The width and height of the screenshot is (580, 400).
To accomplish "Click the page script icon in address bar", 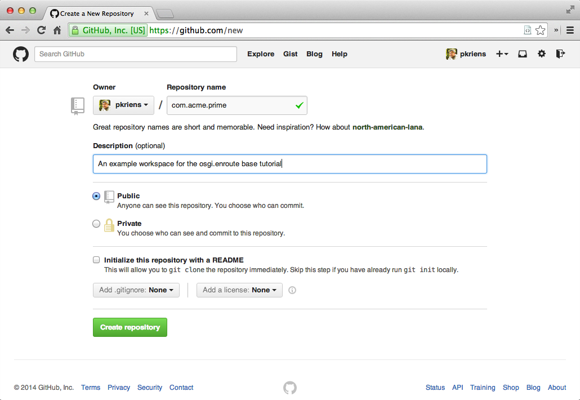I will (528, 30).
